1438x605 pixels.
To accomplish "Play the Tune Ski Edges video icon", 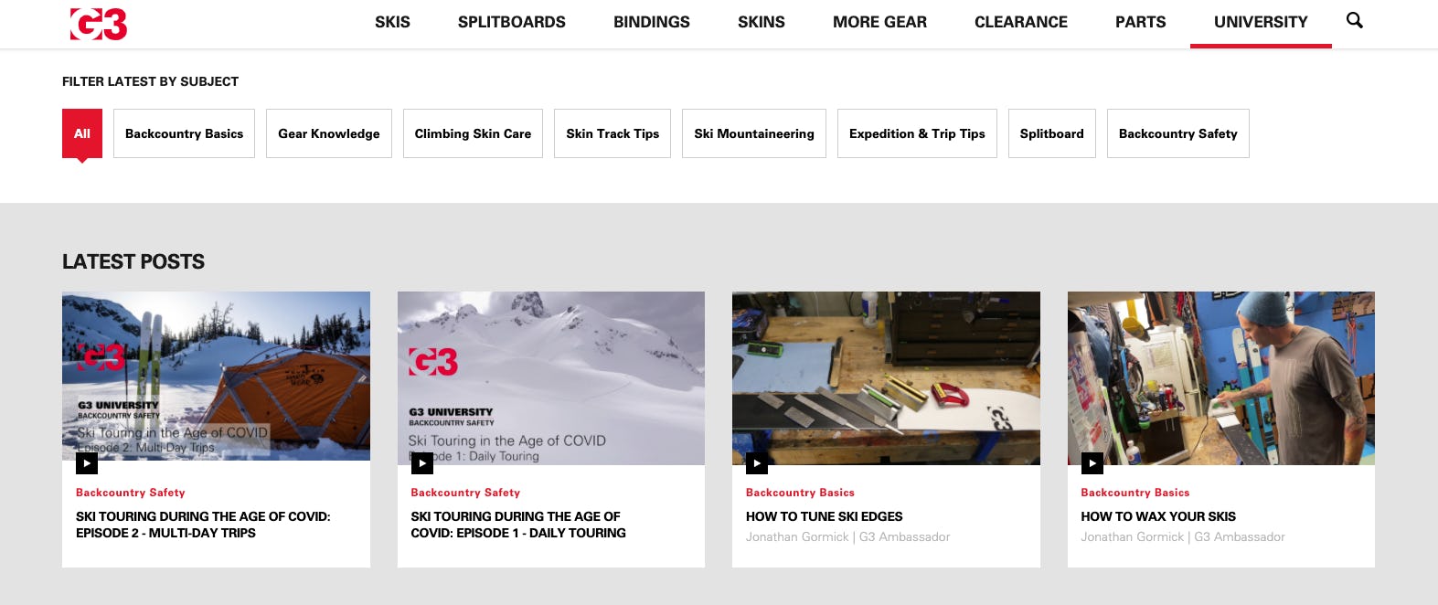I will [x=757, y=463].
